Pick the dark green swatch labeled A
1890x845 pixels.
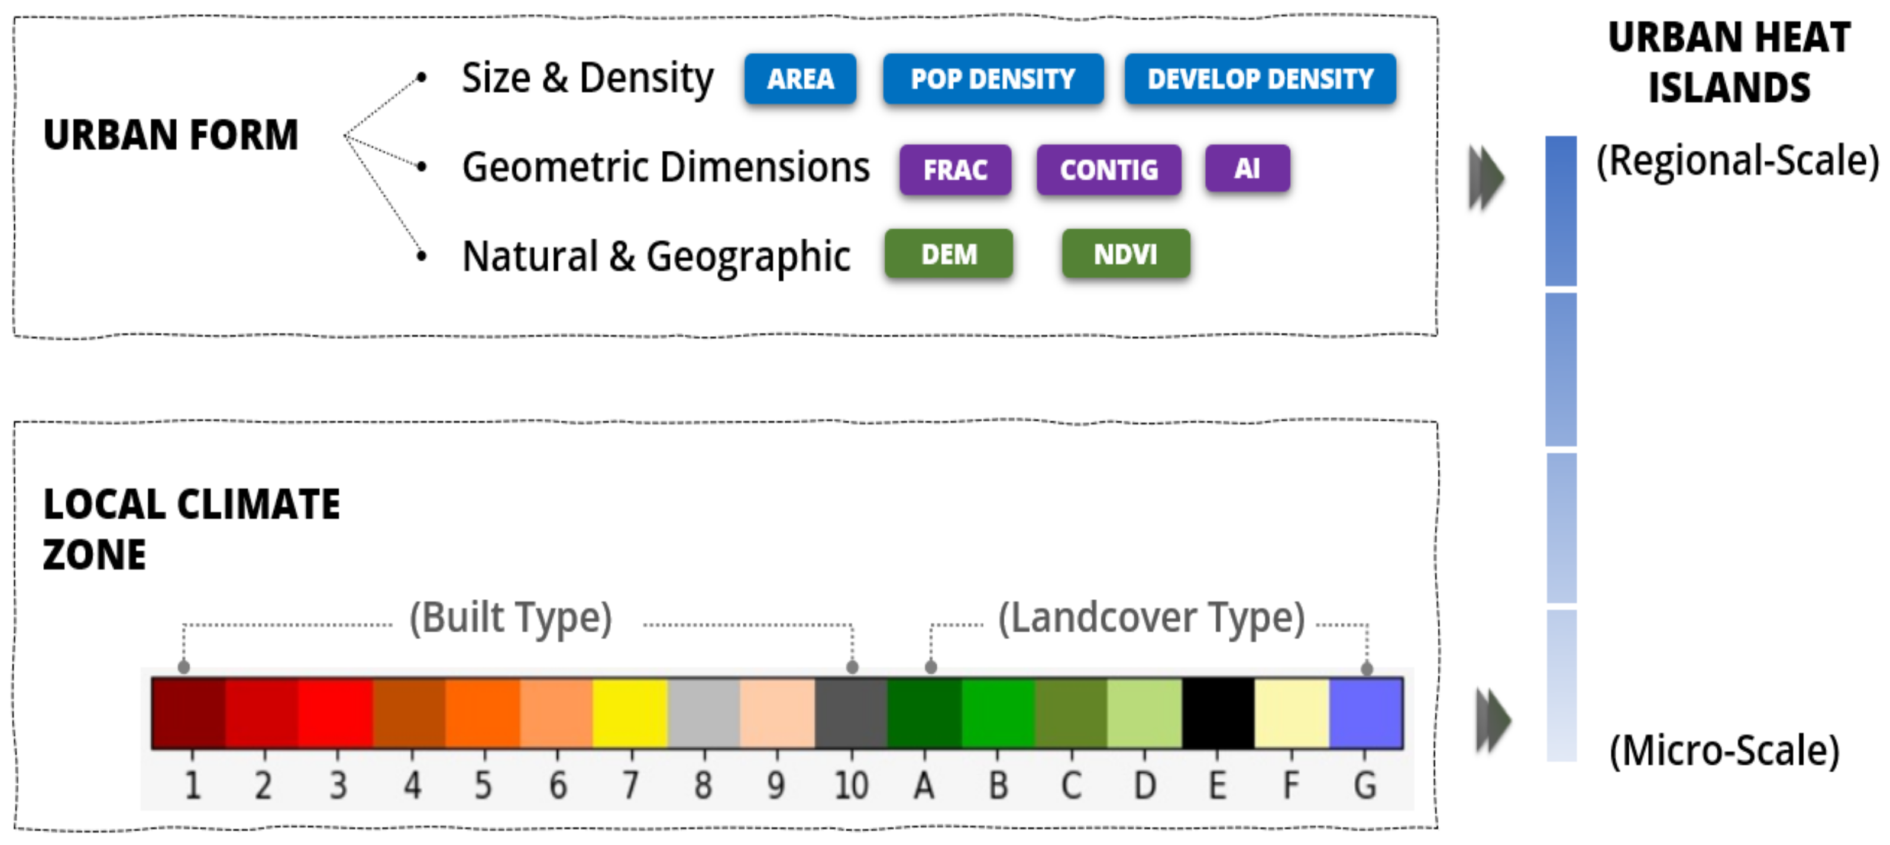pos(924,713)
